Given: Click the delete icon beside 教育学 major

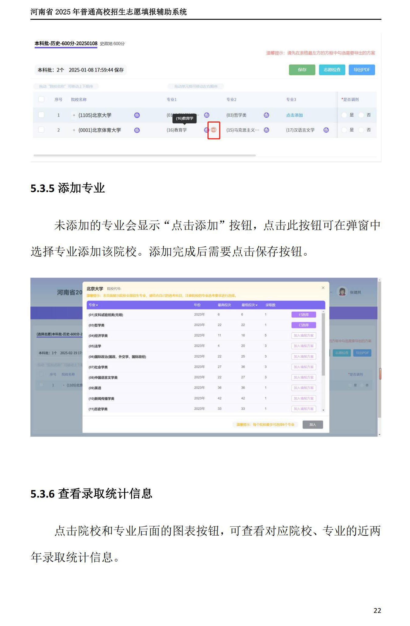Looking at the screenshot, I should [x=214, y=130].
